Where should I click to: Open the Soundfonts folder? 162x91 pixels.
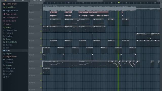click(4, 71)
